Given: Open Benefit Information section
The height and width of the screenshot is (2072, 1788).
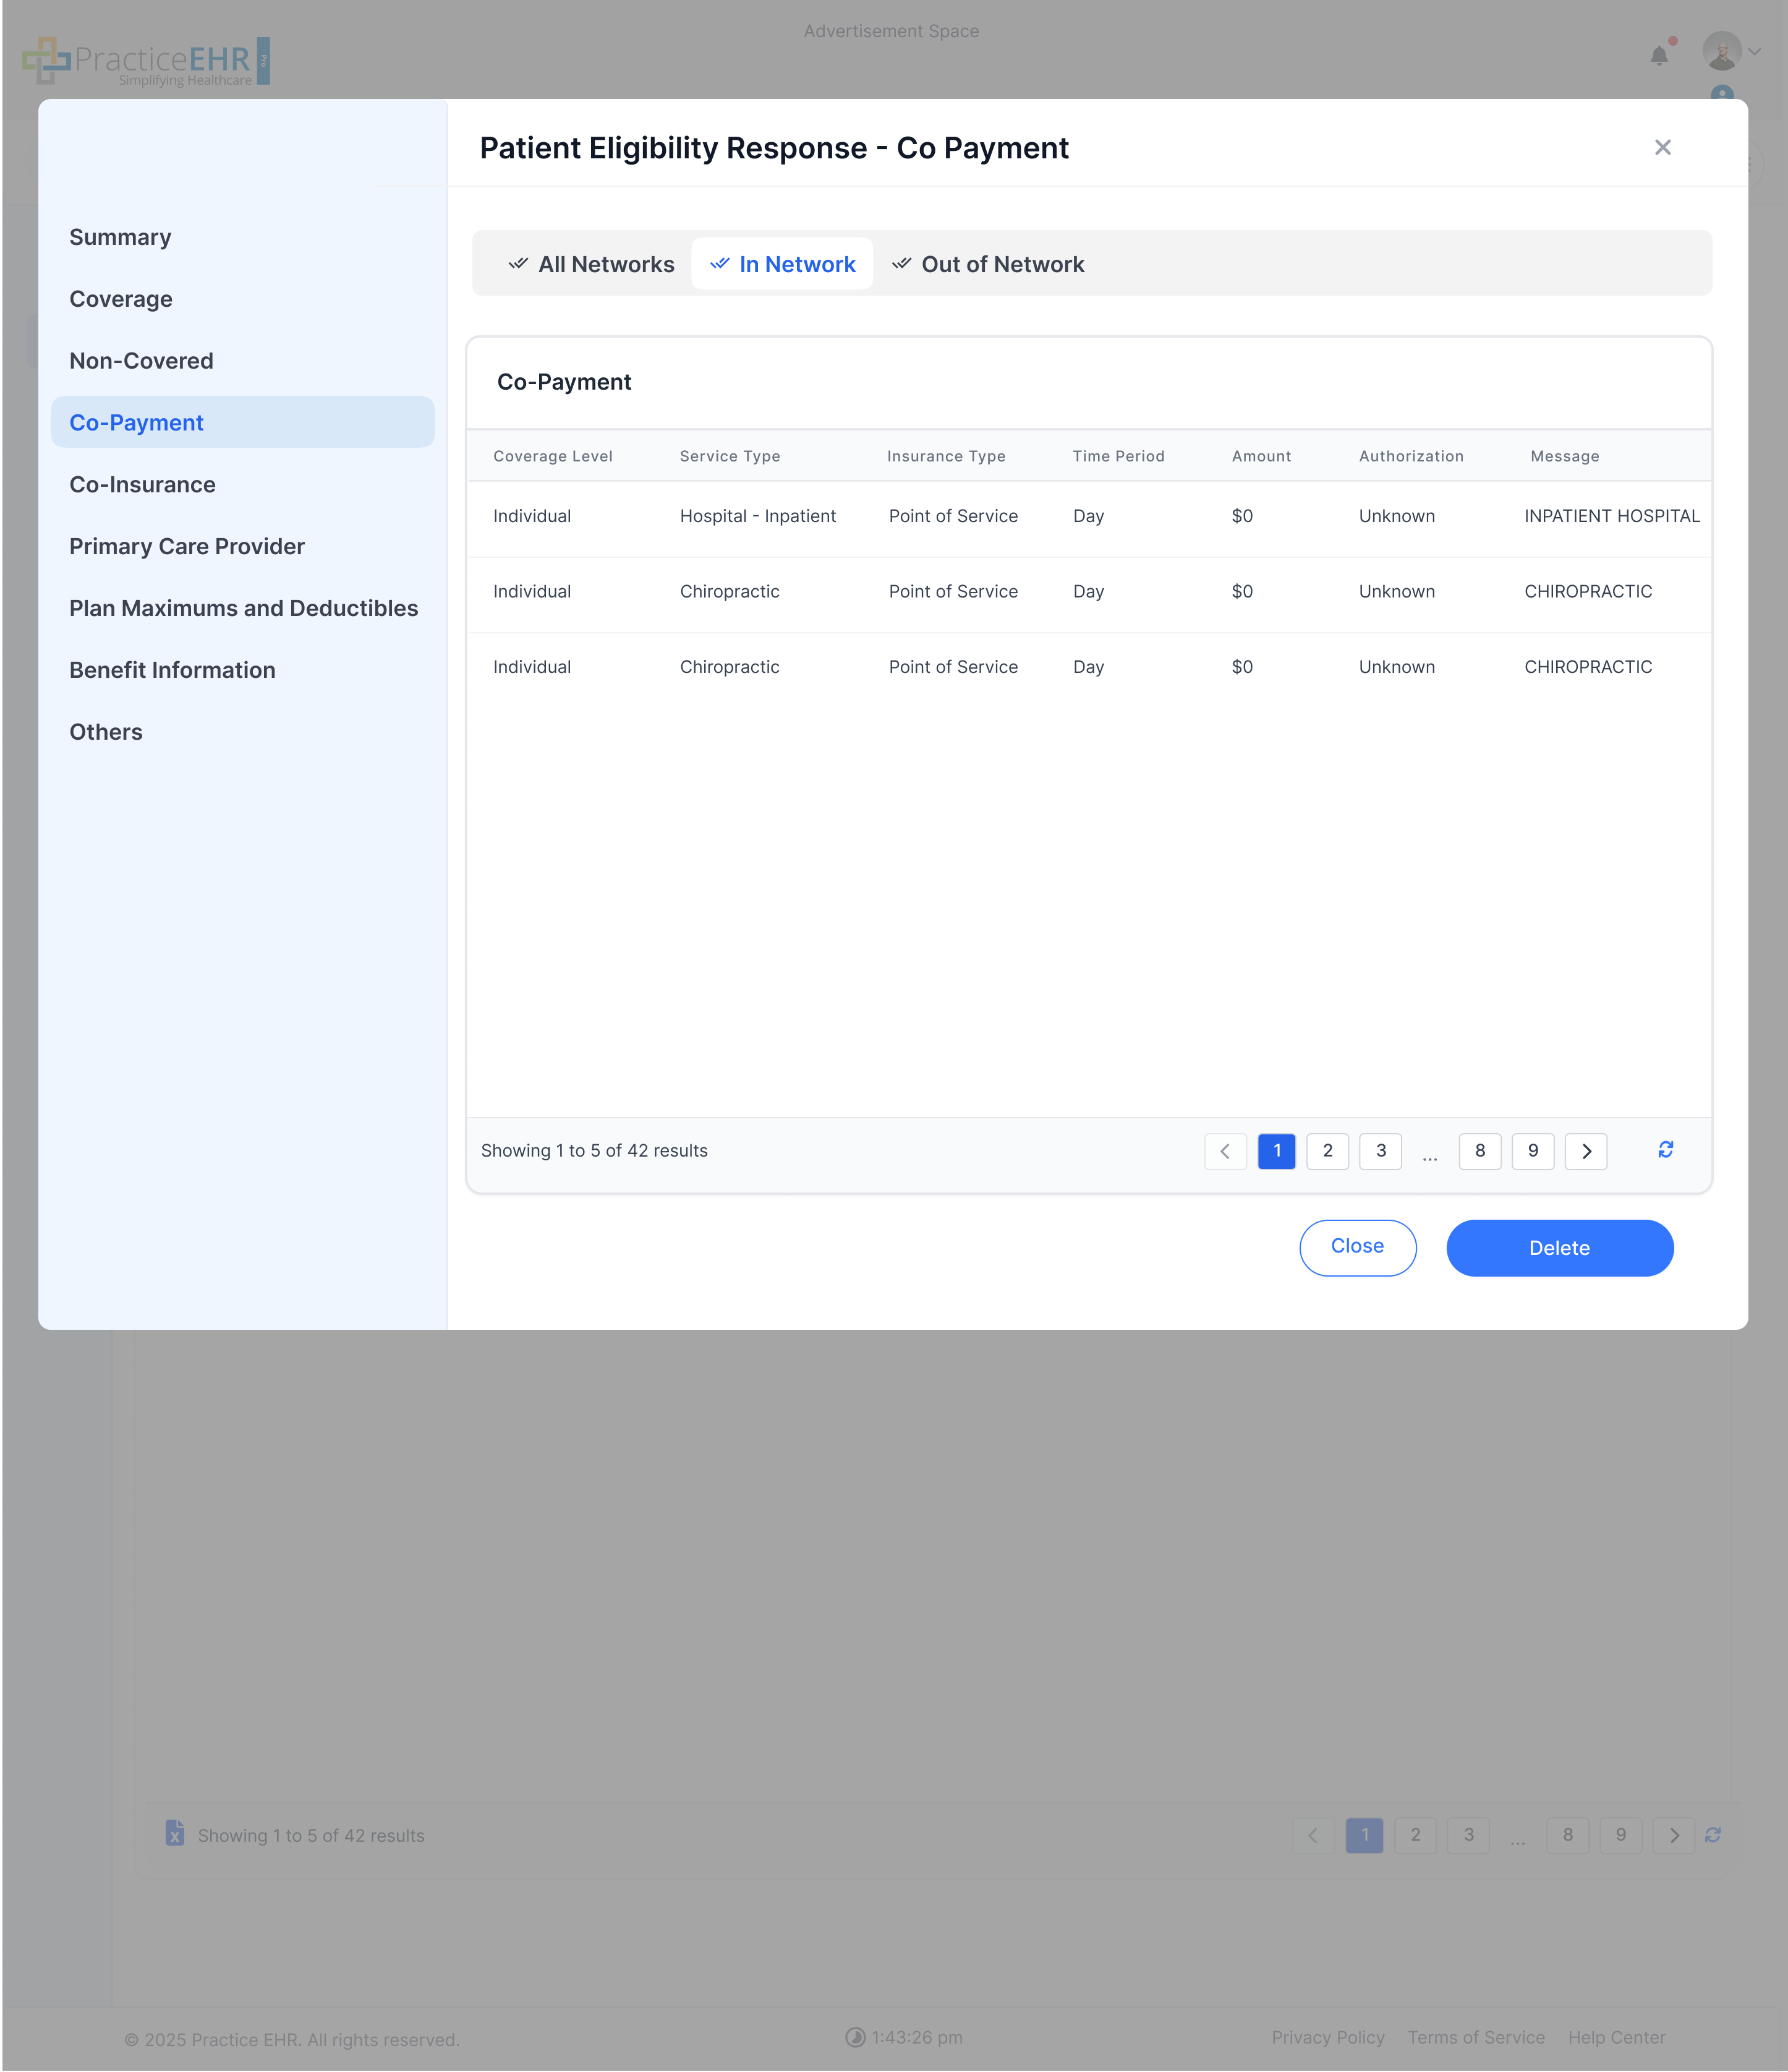Looking at the screenshot, I should coord(172,670).
